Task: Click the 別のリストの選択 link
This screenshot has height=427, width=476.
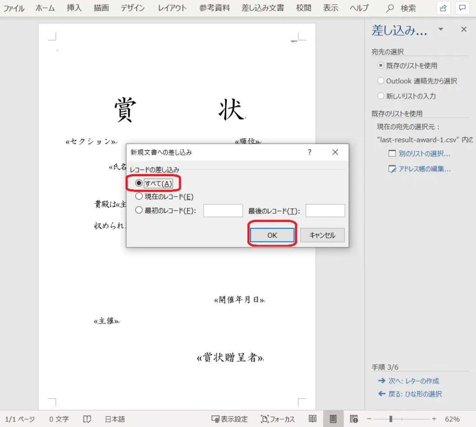Action: coord(424,153)
